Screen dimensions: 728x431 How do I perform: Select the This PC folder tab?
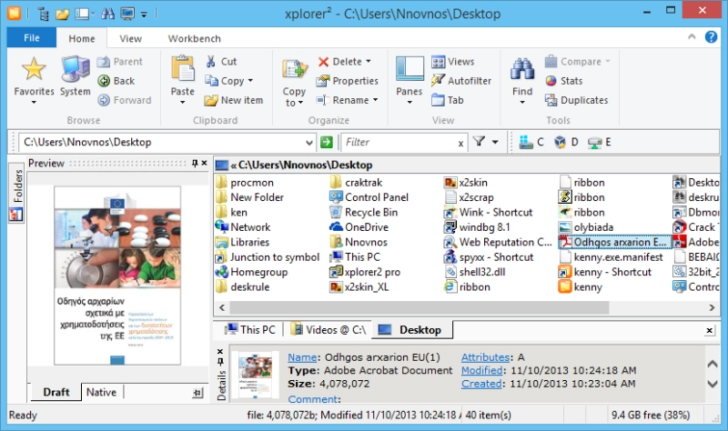tap(249, 330)
